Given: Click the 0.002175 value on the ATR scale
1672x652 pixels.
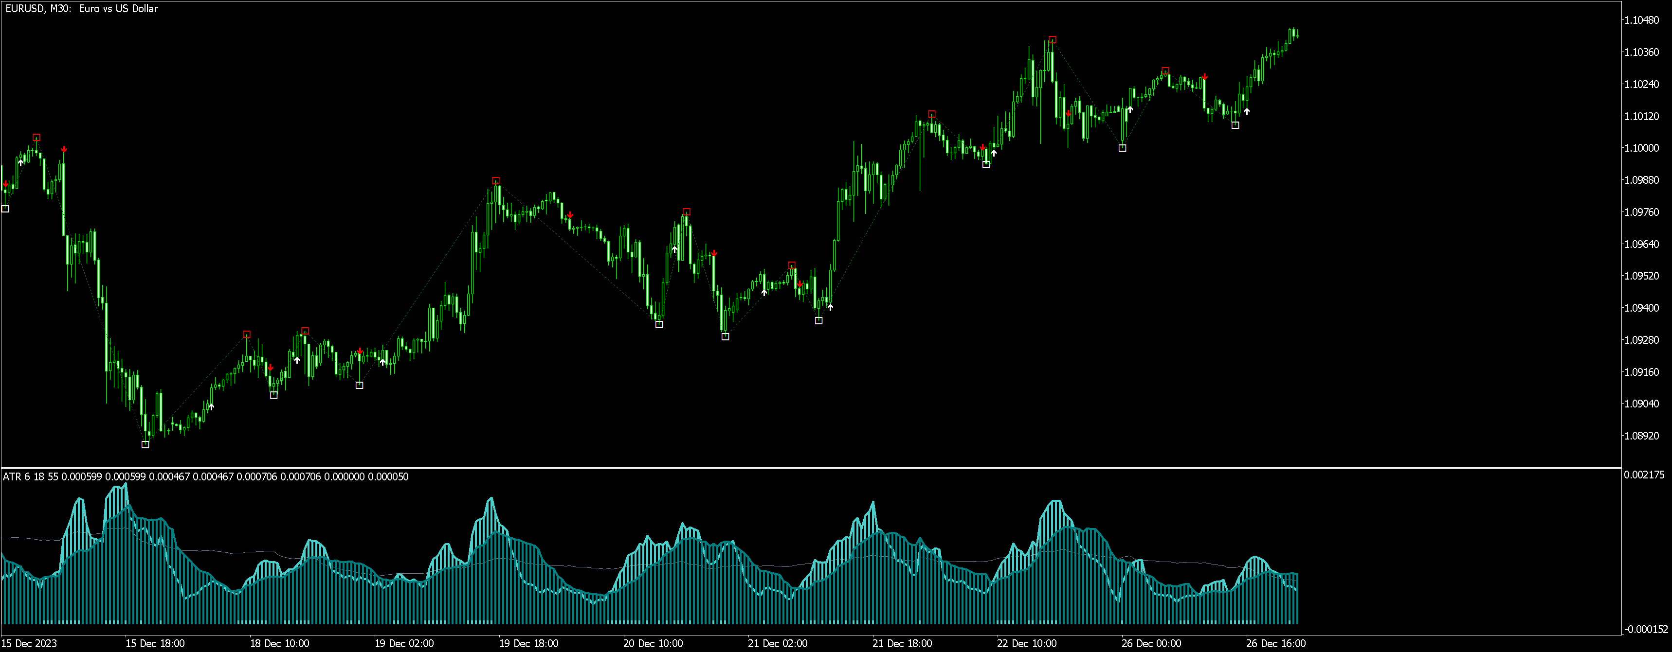Looking at the screenshot, I should (1643, 475).
